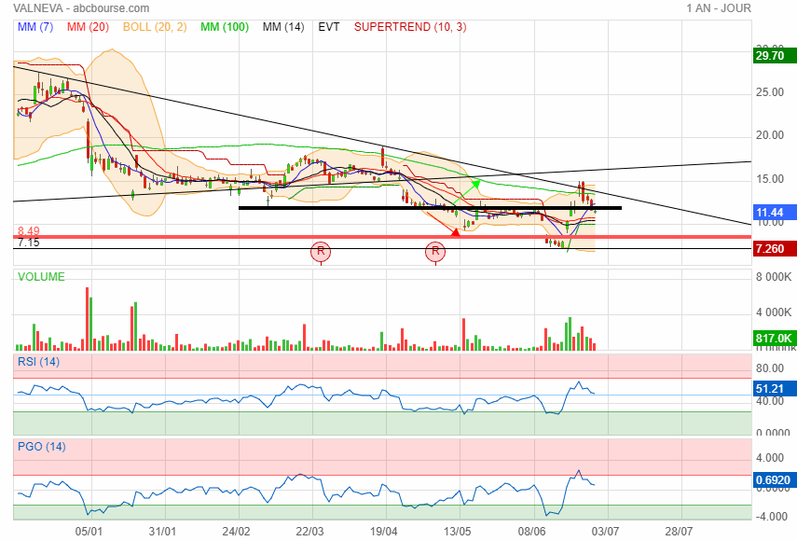
Task: Click the 13/05 date label
Action: 458,532
